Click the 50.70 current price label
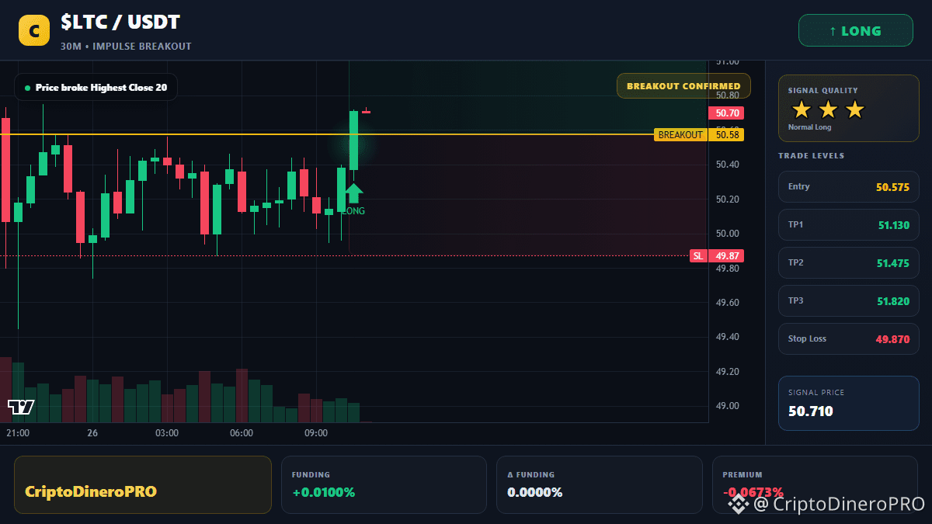This screenshot has width=932, height=524. click(x=726, y=113)
